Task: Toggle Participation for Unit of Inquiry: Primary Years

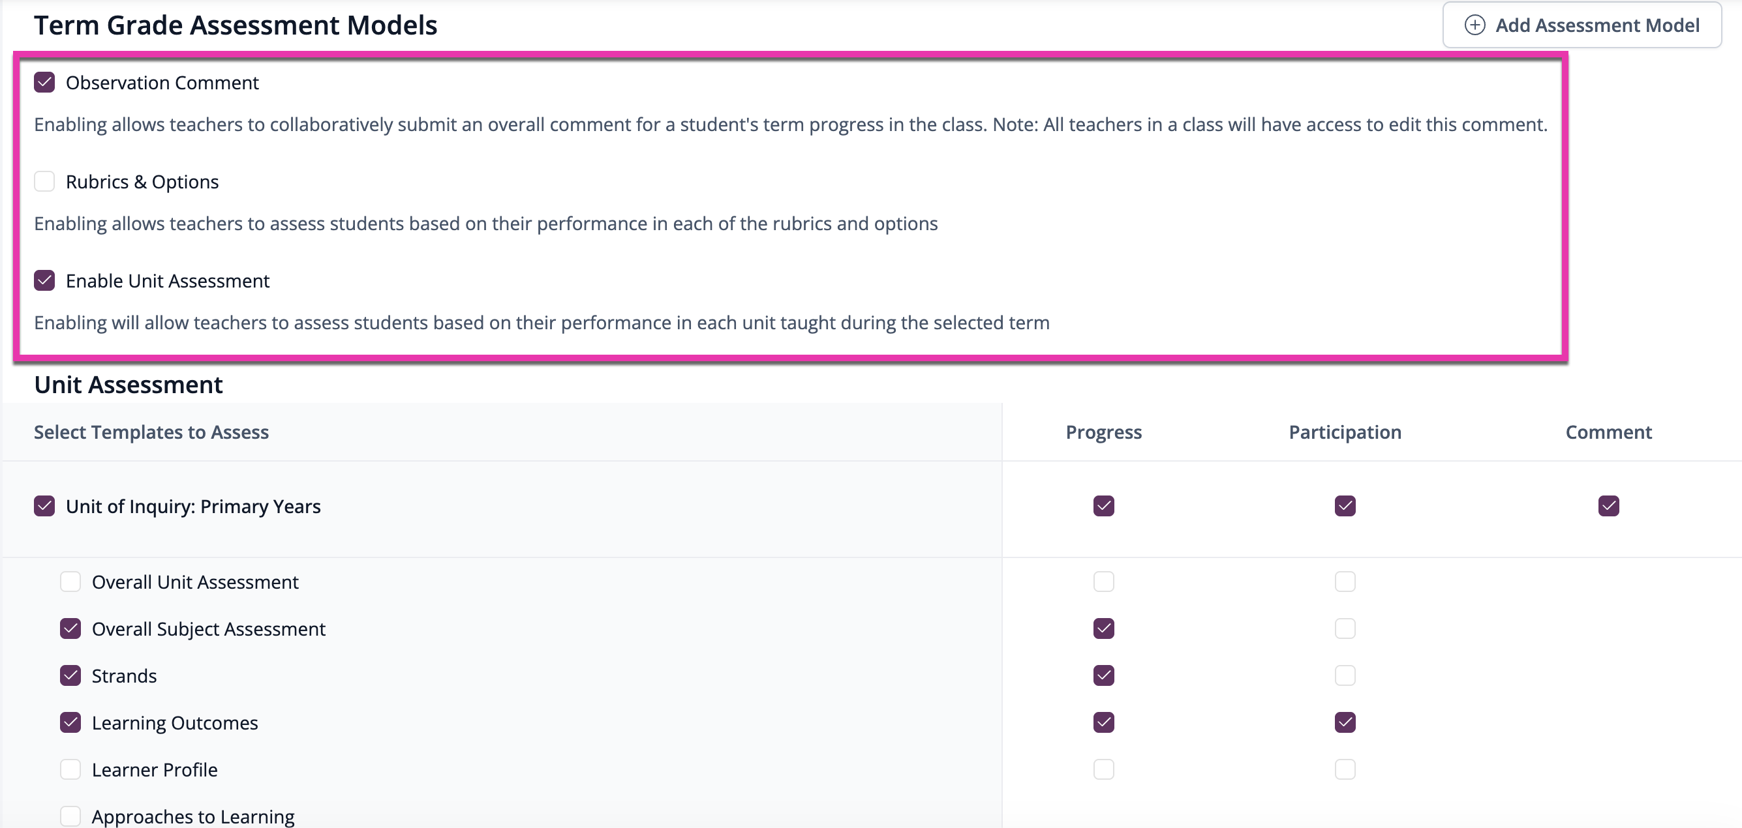Action: 1345,505
